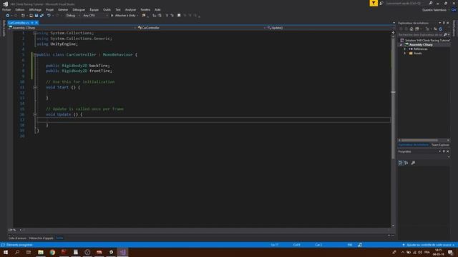
Task: Open the Edition menu
Action: point(20,9)
